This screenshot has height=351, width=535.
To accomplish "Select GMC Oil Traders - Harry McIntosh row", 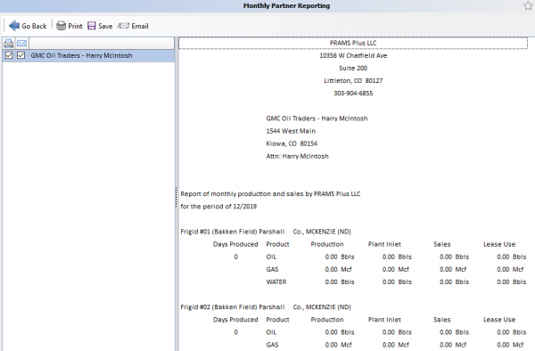I will coord(88,55).
